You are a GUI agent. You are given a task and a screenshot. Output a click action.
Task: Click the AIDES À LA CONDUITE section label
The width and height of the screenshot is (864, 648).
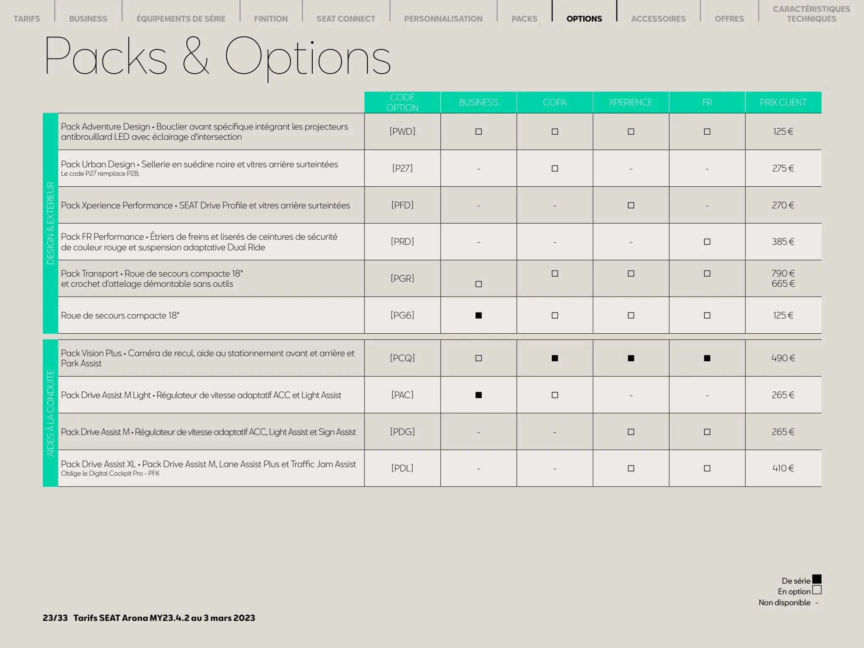click(50, 413)
